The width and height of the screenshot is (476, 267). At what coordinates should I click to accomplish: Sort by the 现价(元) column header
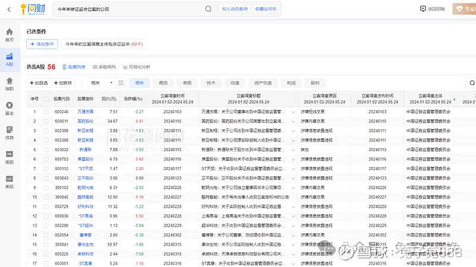tap(109, 99)
